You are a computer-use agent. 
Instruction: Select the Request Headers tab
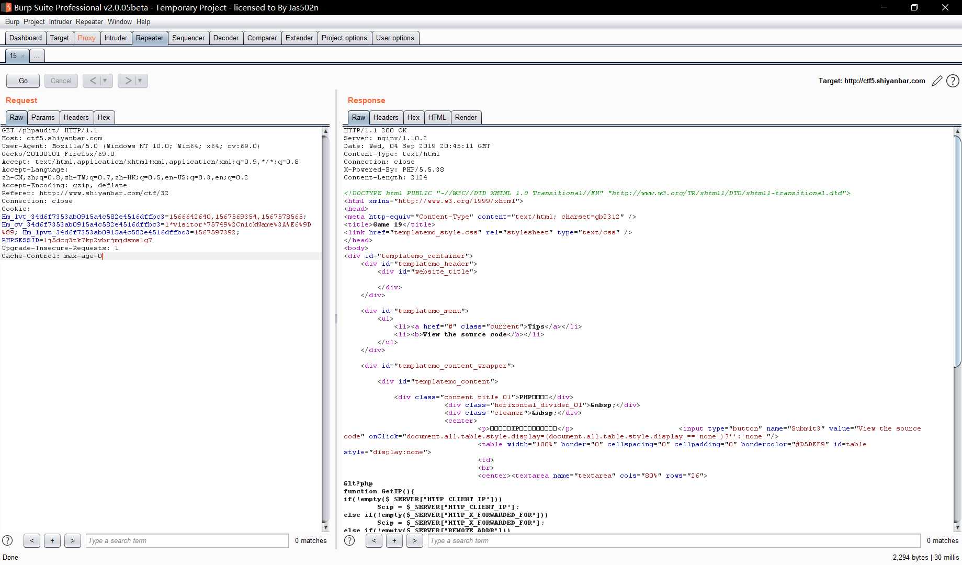coord(76,117)
